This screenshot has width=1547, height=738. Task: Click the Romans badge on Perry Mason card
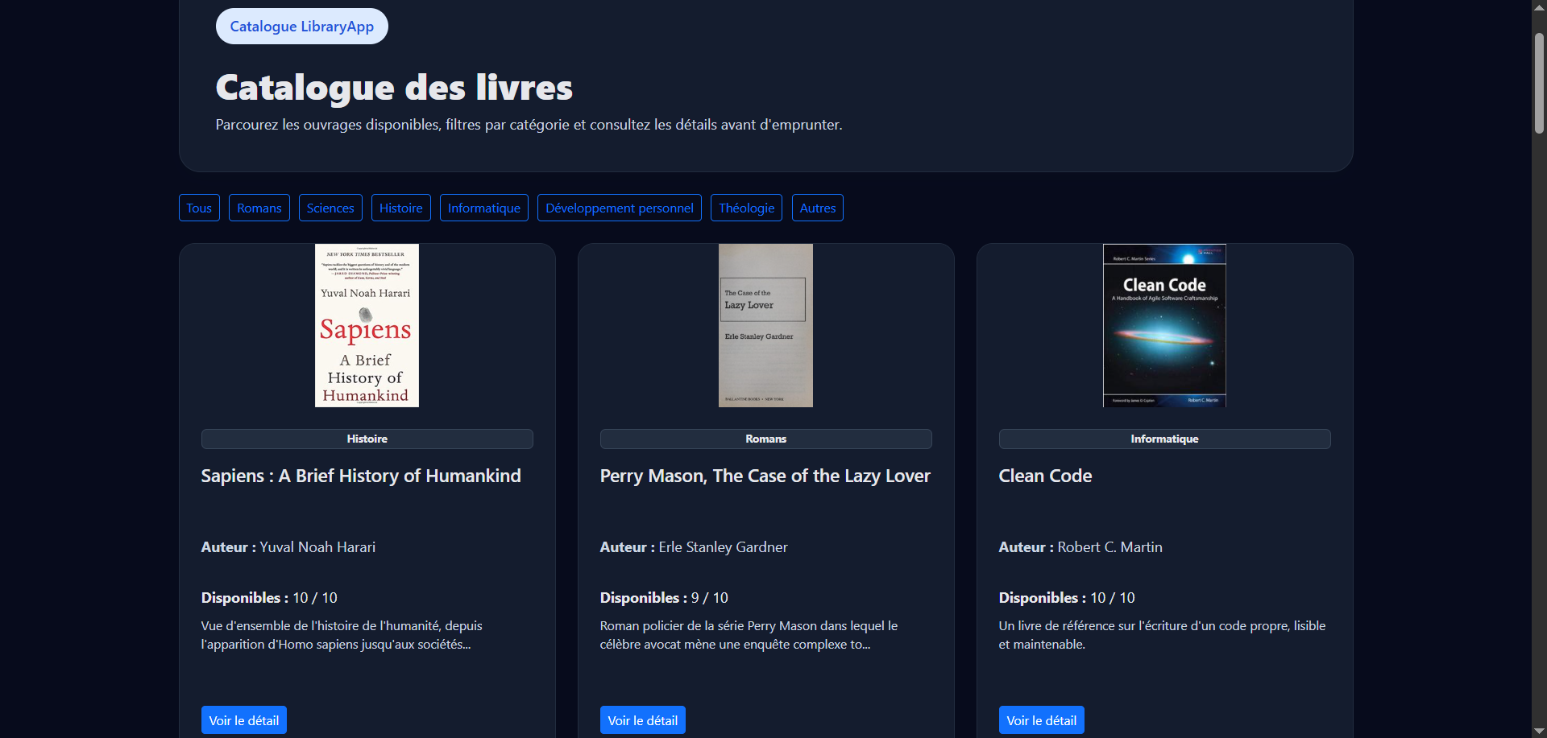766,439
